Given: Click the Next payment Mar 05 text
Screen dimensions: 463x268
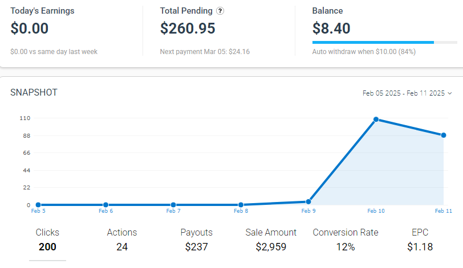Looking at the screenshot, I should click(x=205, y=52).
